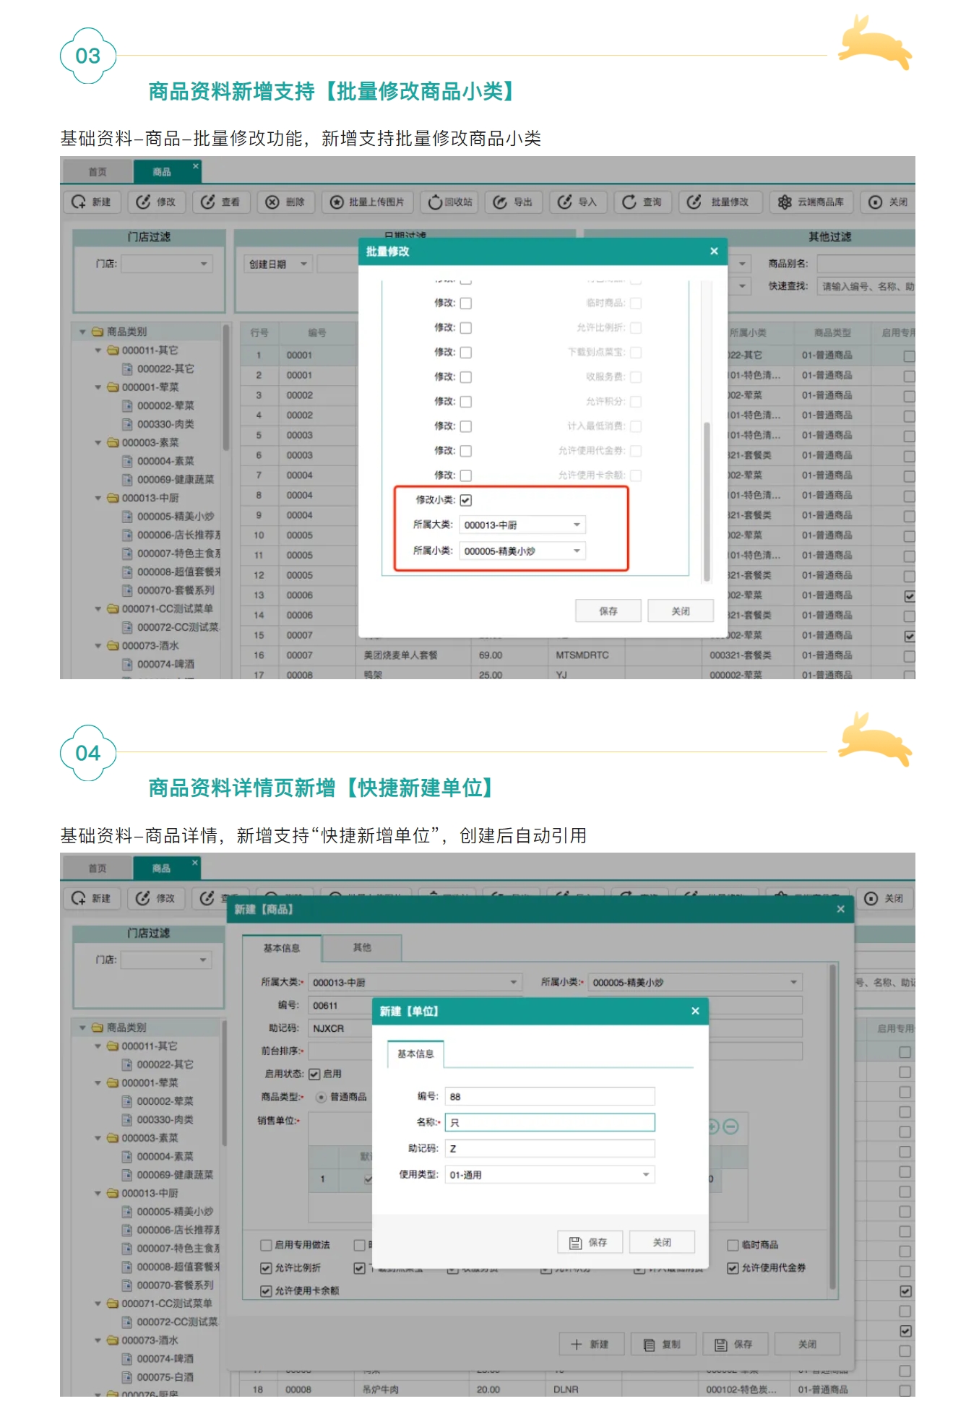The width and height of the screenshot is (953, 1422).
Task: Click the 关闭 toolbar icon in section 04 screenshot
Action: click(871, 898)
